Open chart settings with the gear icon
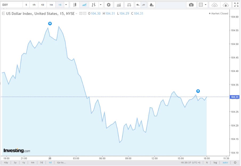 [x=109, y=5]
